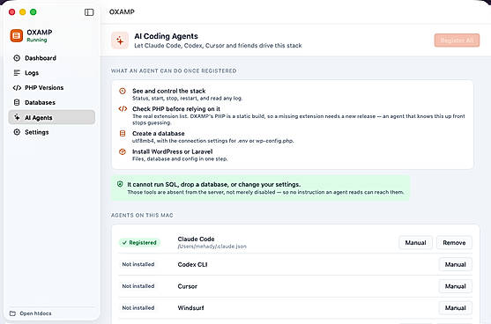491x324 pixels.
Task: Click the code icon beside Check PHP
Action: (123, 109)
